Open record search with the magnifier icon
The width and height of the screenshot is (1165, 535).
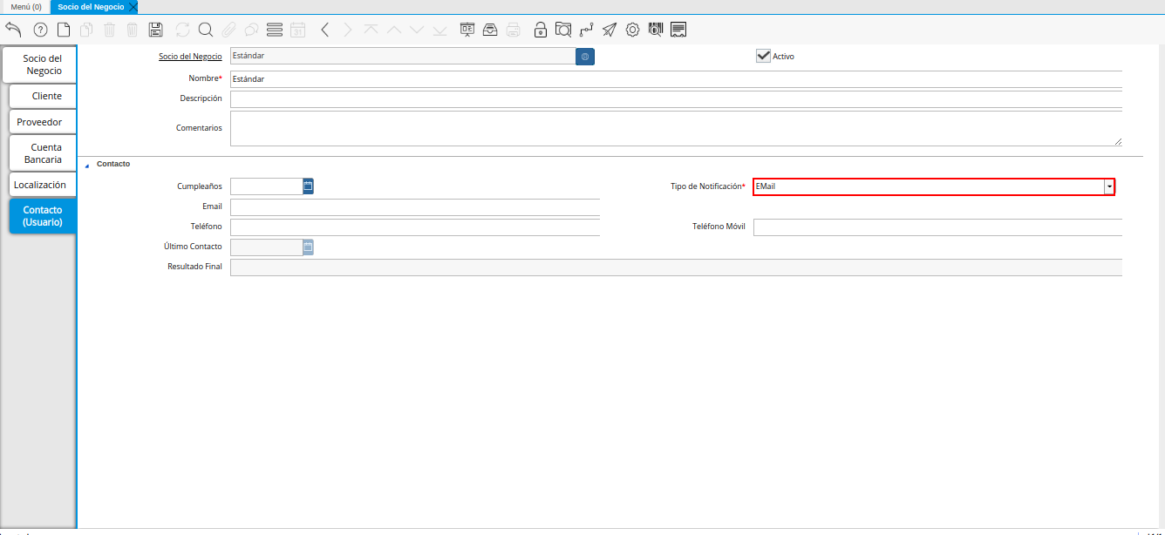tap(206, 30)
